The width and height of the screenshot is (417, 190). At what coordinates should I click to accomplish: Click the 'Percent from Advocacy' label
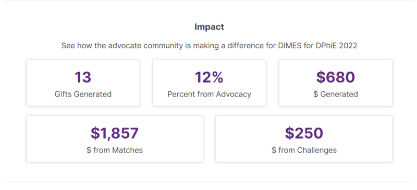(x=210, y=94)
